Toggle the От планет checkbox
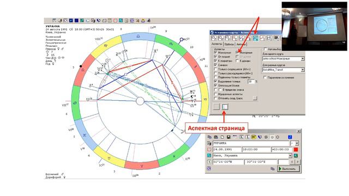Screen dimensions: 349x196 click(215, 57)
